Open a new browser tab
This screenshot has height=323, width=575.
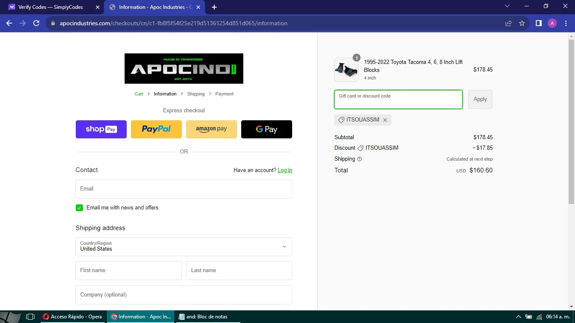214,7
